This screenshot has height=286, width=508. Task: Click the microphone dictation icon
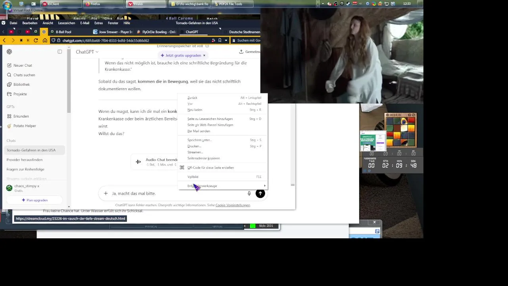tap(249, 193)
